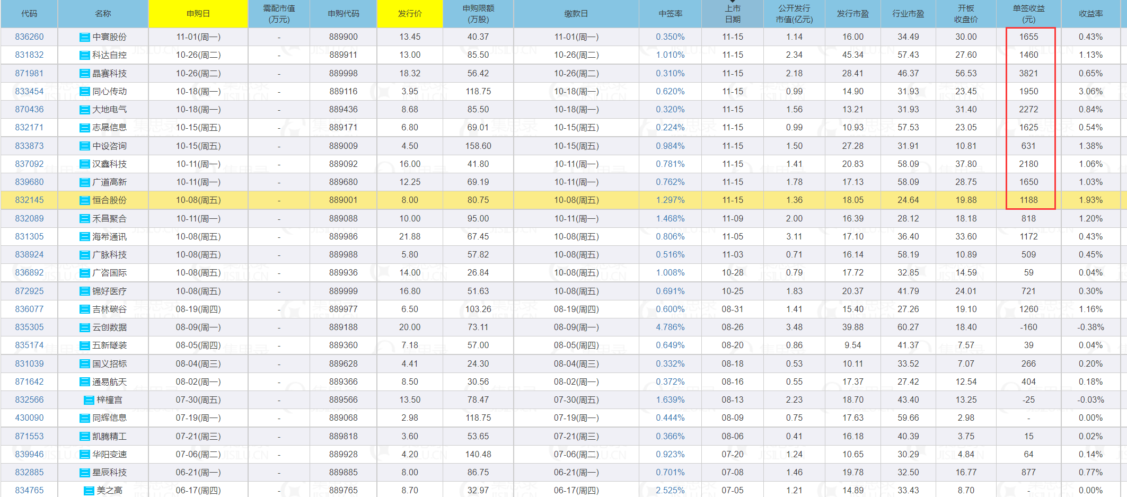Click the 单签收益(元) column header
Screen dimensions: 1127x497
click(x=1028, y=14)
